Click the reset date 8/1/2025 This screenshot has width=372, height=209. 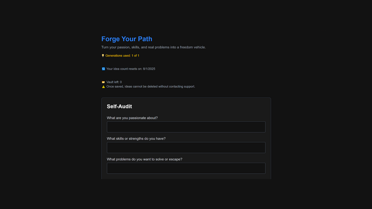[x=149, y=69]
